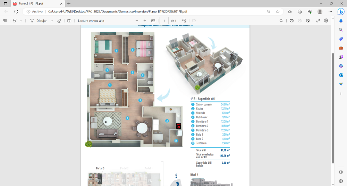The height and width of the screenshot is (186, 347).
Task: Open Bing Copilot sidebar button
Action: pos(341,11)
